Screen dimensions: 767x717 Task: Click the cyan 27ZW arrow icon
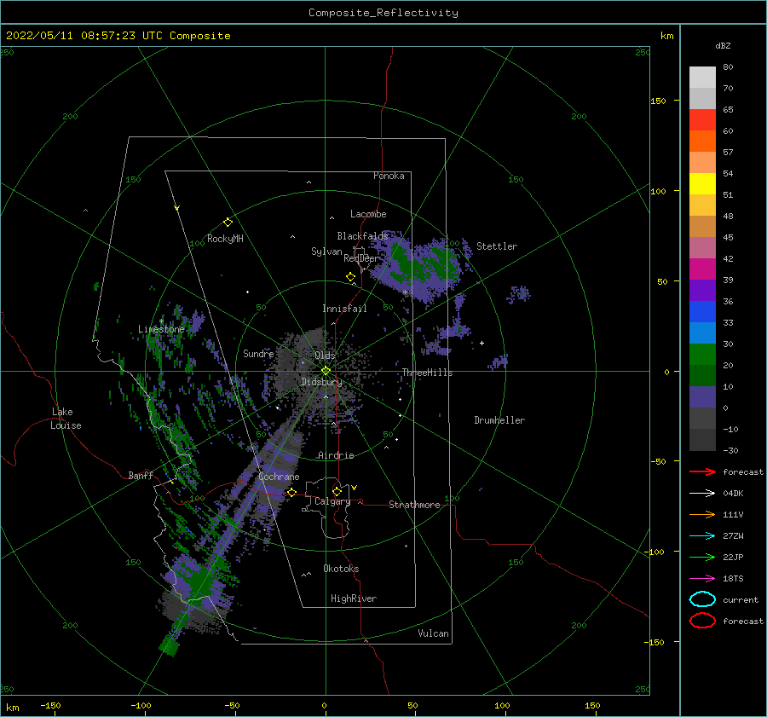point(702,536)
